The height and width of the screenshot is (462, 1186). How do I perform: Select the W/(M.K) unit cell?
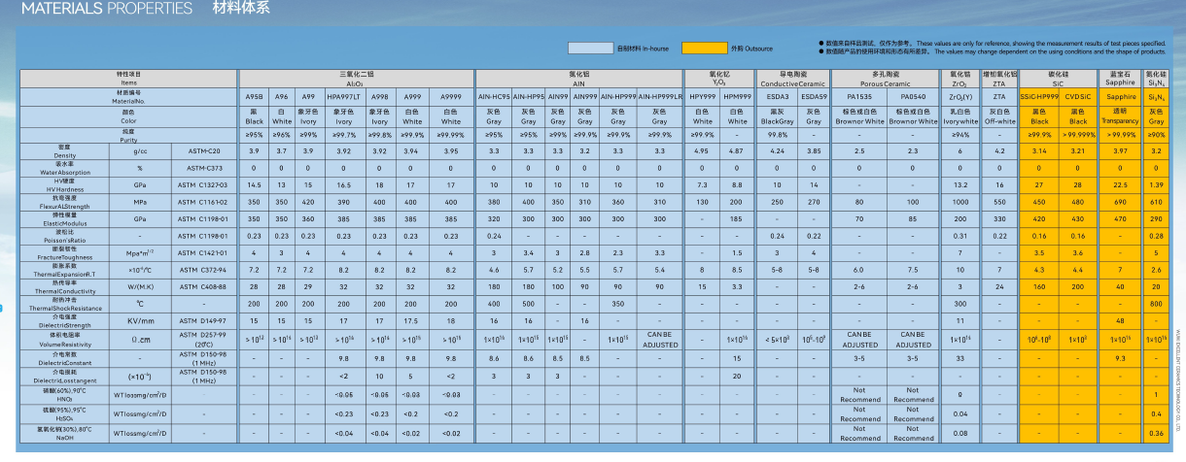(140, 286)
